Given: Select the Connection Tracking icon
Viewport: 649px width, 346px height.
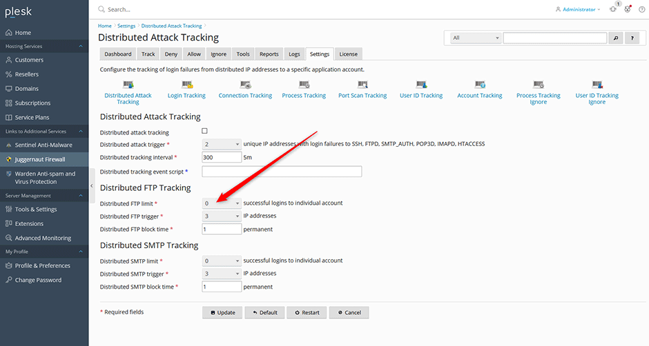Looking at the screenshot, I should coord(245,85).
